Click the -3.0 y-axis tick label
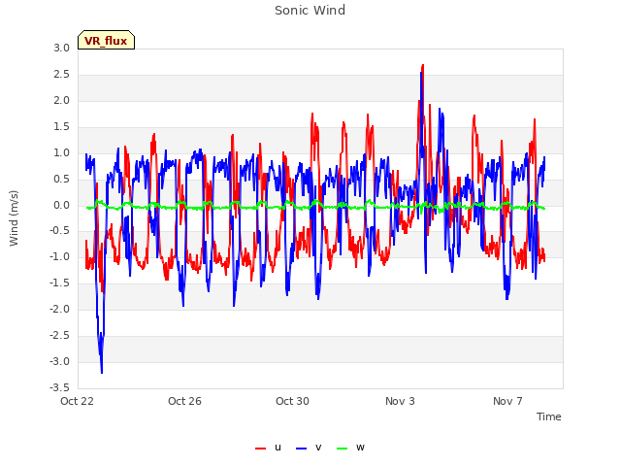This screenshot has height=466, width=621. point(60,362)
